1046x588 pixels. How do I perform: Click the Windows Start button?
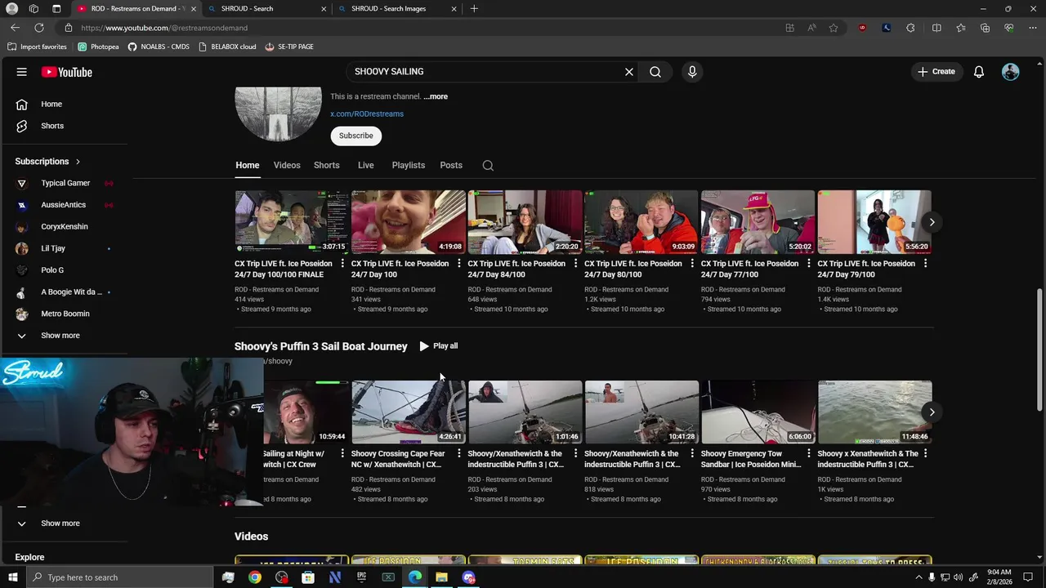pos(12,577)
